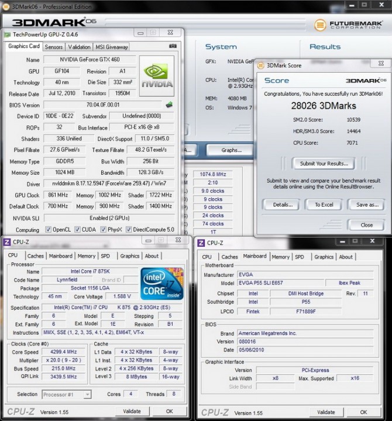Click Close button in 3DMark Score dialog
This screenshot has height=421, width=392.
click(366, 225)
